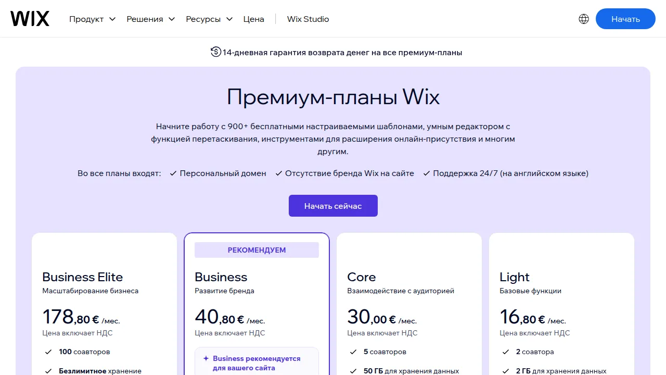Click the 16,80 € price
Viewport: 666px width, 375px height.
coord(522,317)
